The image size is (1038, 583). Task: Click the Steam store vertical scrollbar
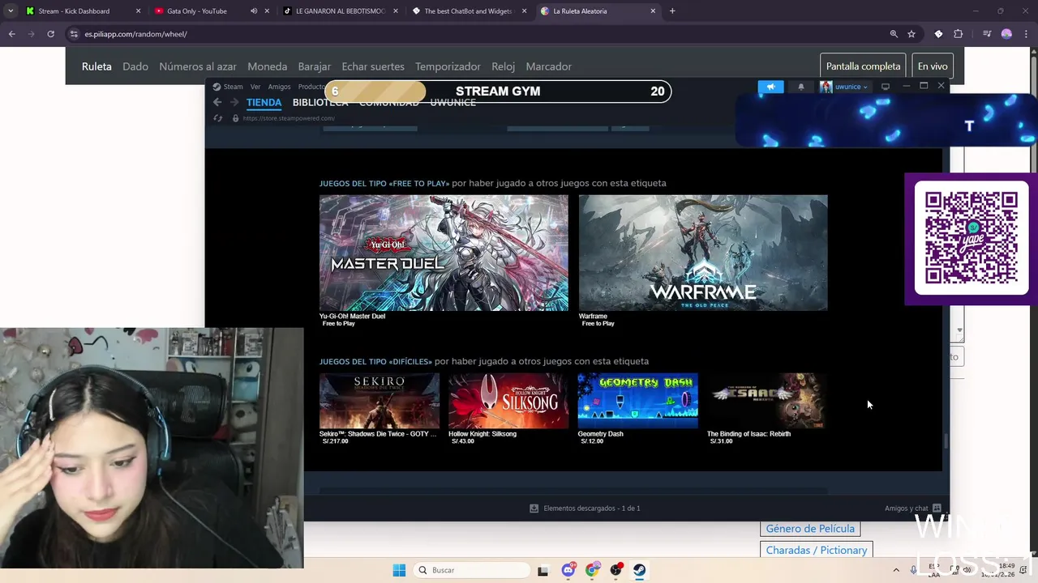click(x=945, y=442)
